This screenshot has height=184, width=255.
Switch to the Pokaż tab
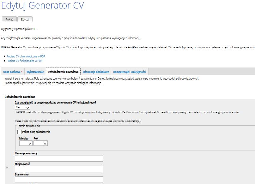[9, 19]
